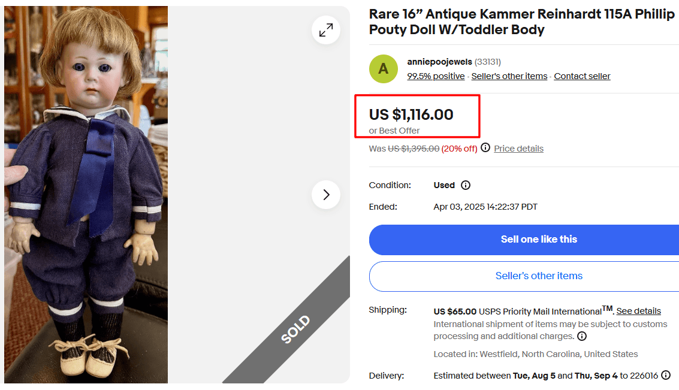Viewport: 679px width, 390px height.
Task: View seller feedback score (33131)
Action: point(488,62)
